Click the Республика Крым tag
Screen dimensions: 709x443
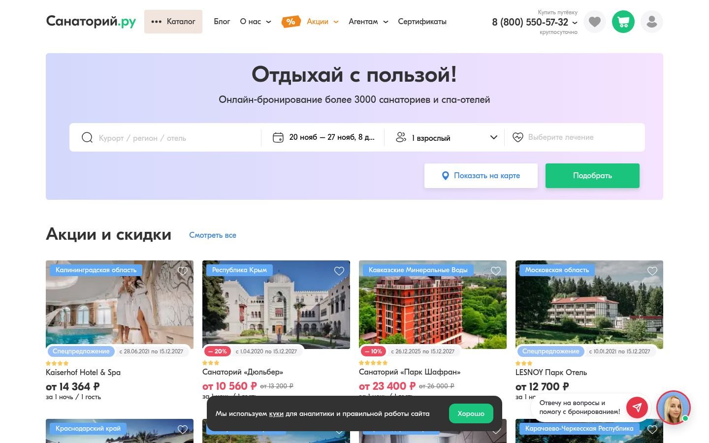(x=239, y=270)
